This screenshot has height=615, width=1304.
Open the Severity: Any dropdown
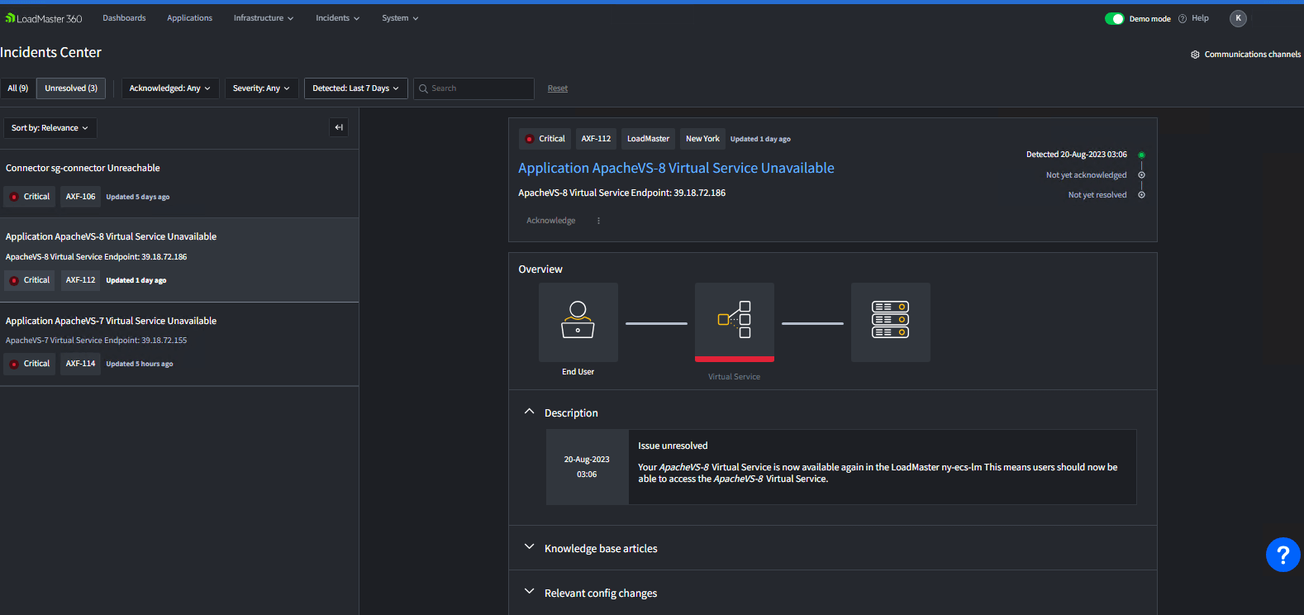tap(261, 88)
